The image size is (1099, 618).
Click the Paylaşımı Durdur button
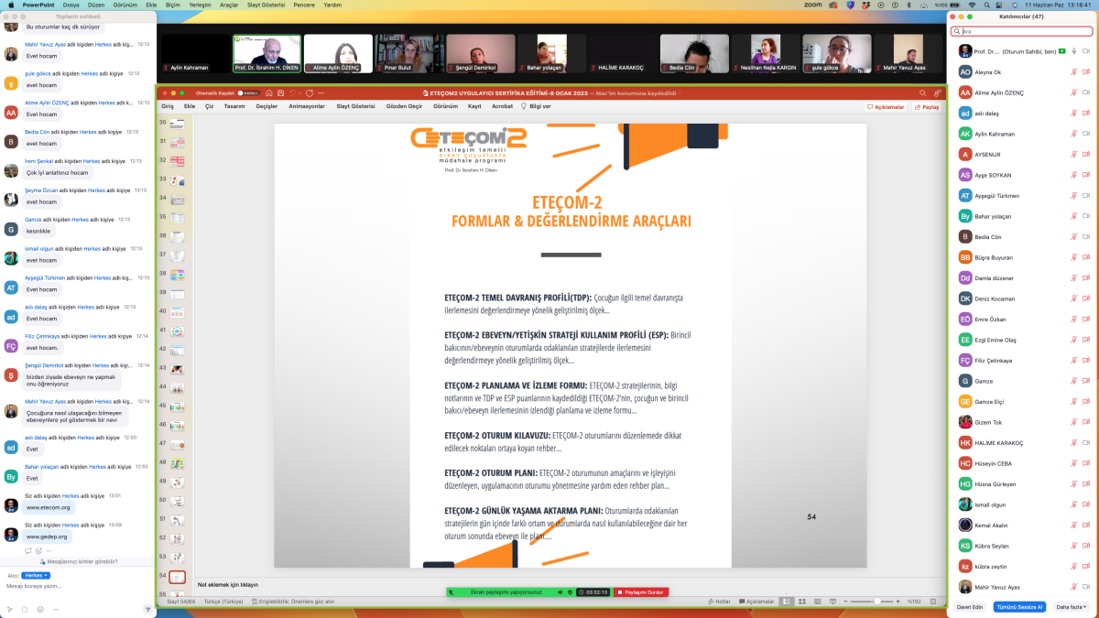(640, 592)
